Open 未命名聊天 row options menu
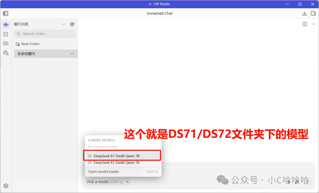The image size is (319, 193). [72, 54]
